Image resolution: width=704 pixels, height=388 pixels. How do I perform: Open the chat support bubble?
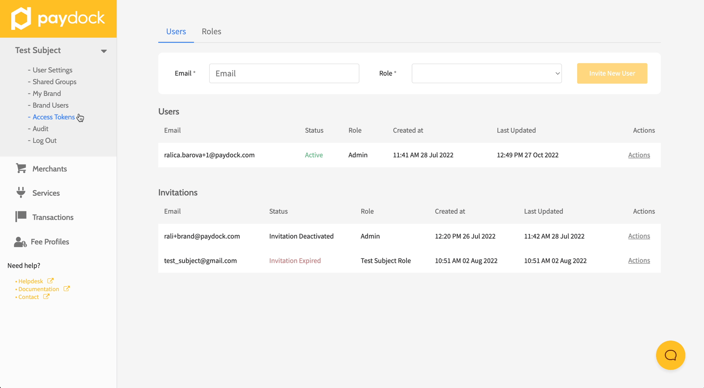(x=670, y=355)
